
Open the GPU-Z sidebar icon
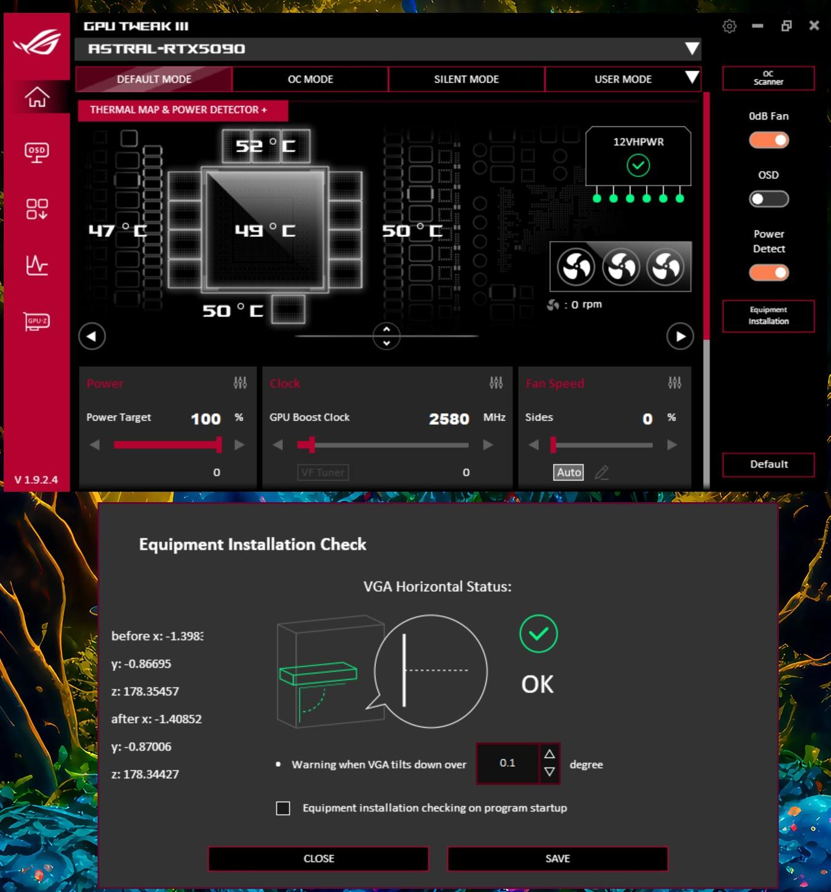click(37, 321)
